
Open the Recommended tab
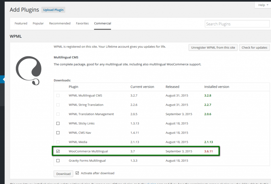pos(60,23)
